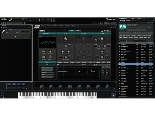This screenshot has width=155, height=116.
Task: Switch to the Arp page
Action: 78,30
